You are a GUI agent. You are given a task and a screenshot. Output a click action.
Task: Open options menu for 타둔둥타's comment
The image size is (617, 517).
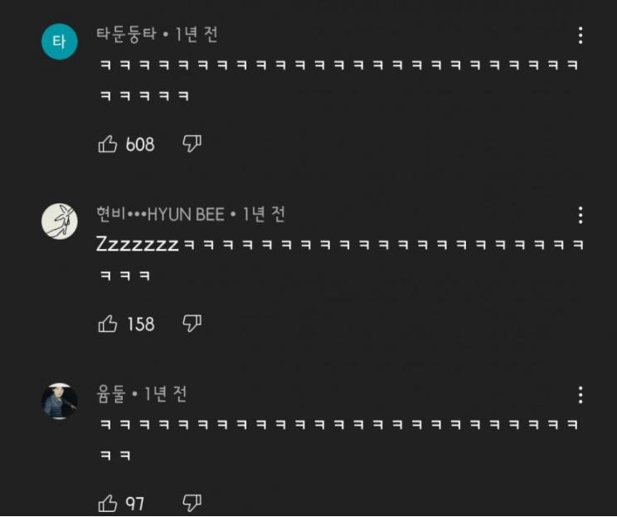coord(581,36)
